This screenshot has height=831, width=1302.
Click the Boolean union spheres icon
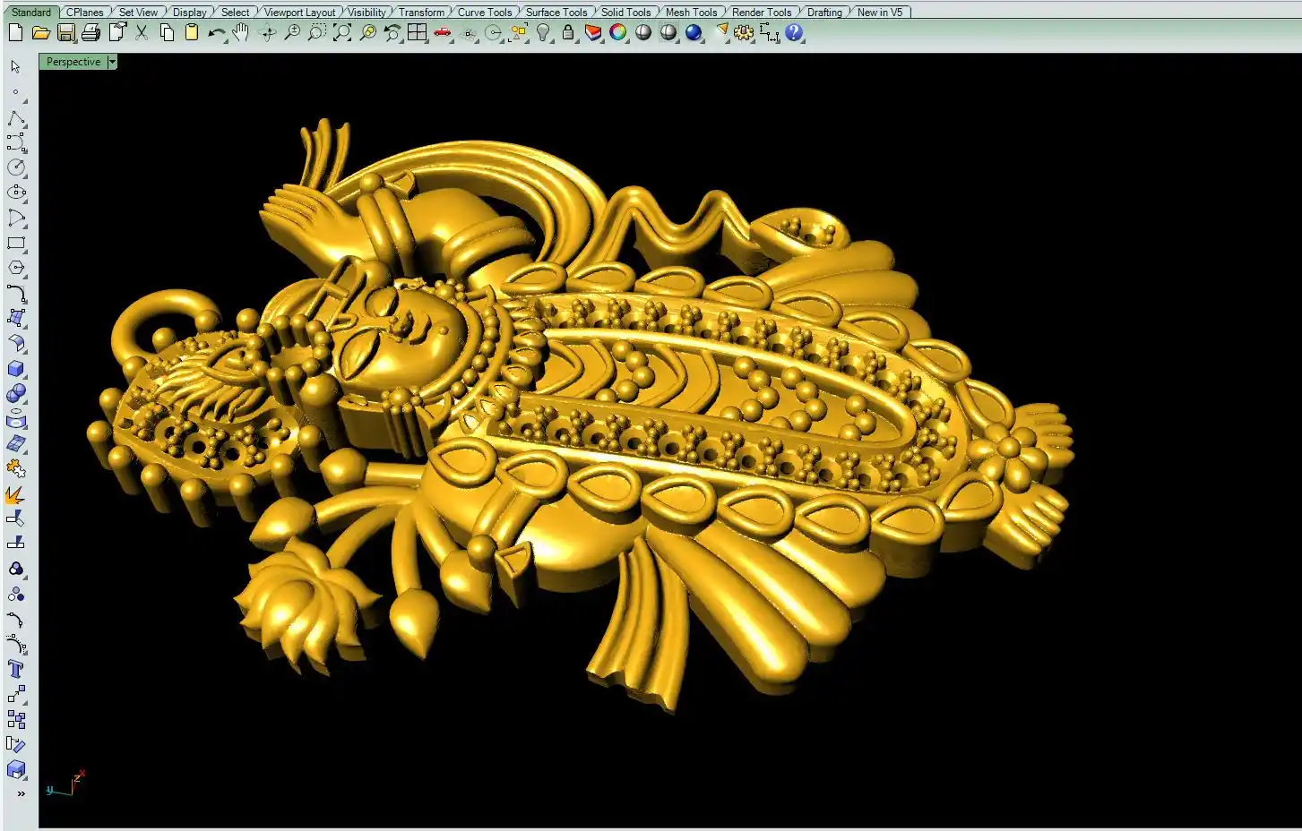[x=16, y=394]
